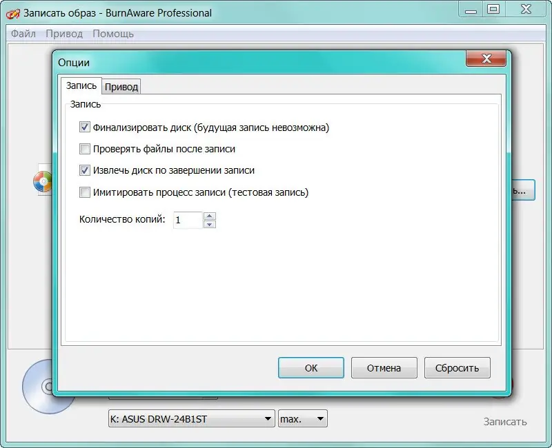Select the Запись tab in Options

[81, 85]
